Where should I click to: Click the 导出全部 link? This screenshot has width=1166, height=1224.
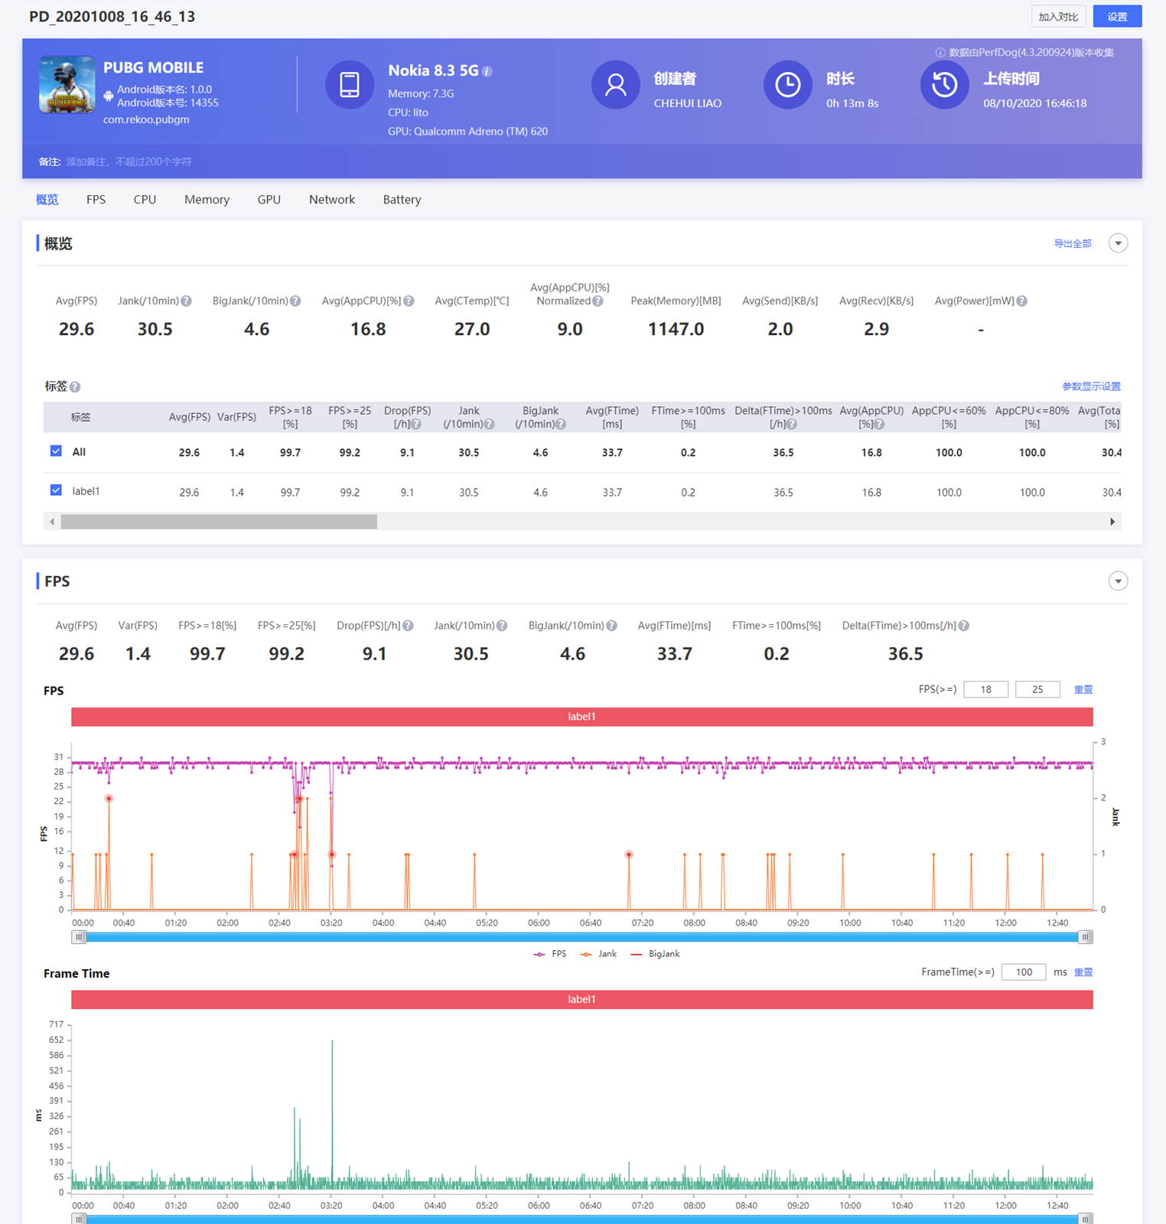(1072, 244)
